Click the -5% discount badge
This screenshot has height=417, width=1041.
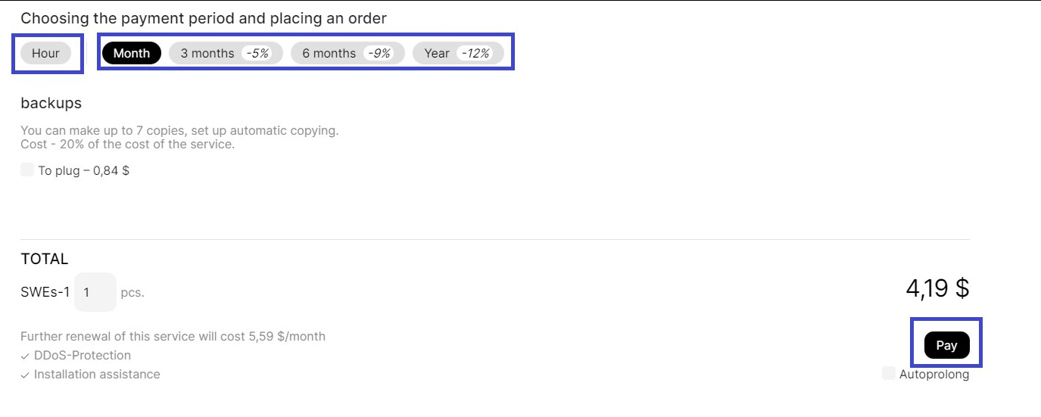pyautogui.click(x=258, y=53)
